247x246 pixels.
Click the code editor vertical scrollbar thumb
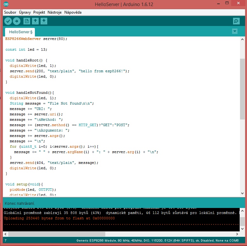pos(242,89)
